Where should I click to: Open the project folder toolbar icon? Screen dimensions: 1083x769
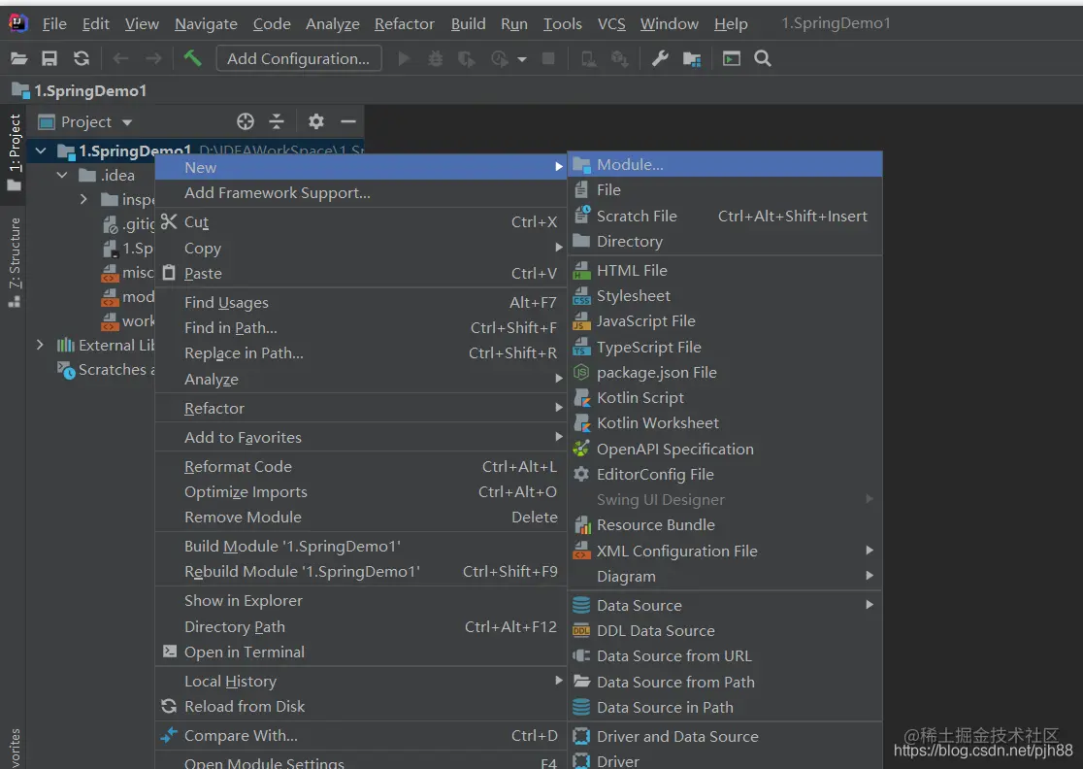click(19, 58)
